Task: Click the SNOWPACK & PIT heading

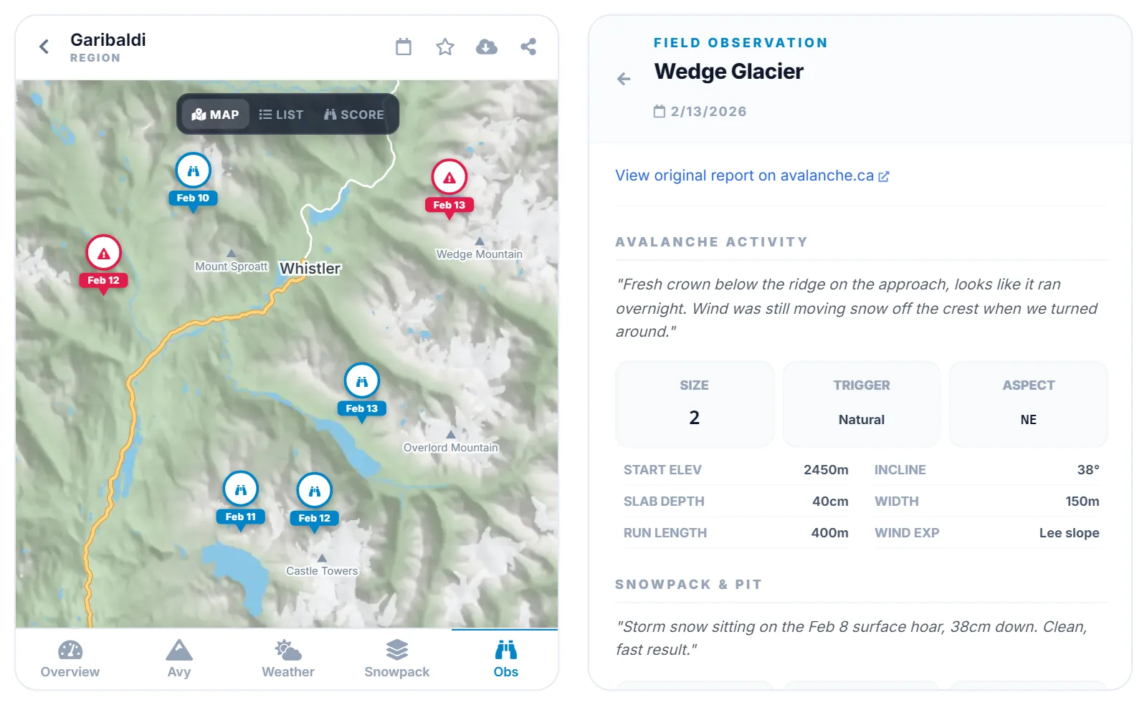Action: [x=689, y=585]
